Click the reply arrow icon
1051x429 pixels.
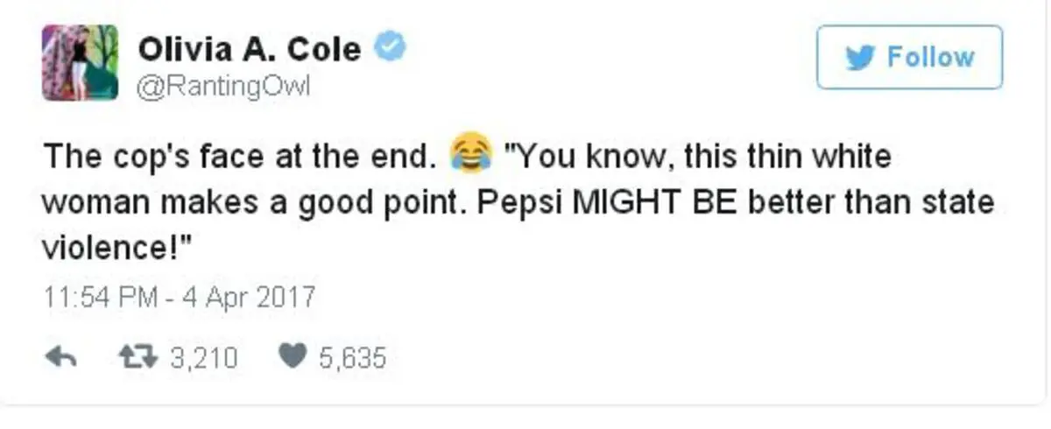click(x=65, y=358)
